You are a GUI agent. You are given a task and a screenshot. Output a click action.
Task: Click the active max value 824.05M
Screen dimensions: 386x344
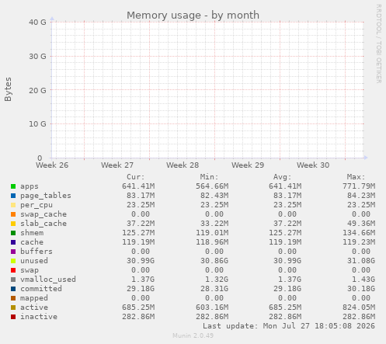(359, 308)
